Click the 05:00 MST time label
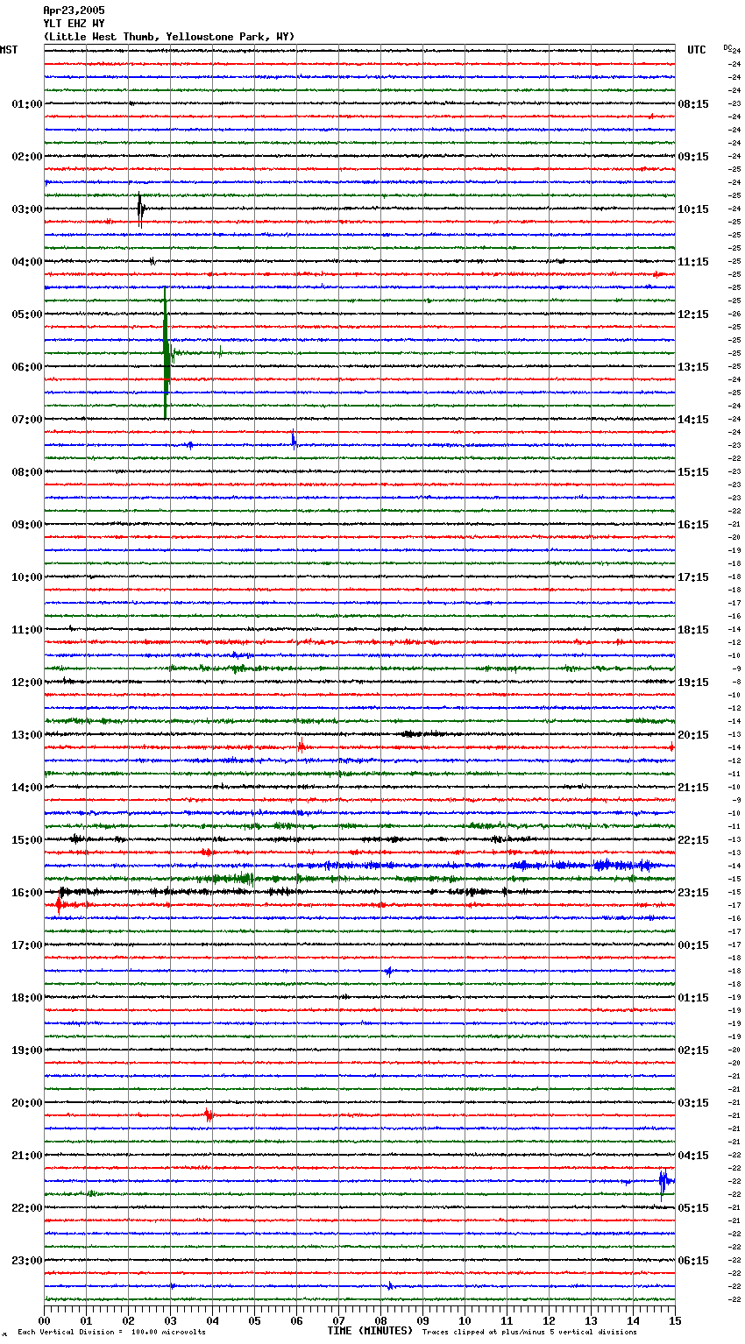The width and height of the screenshot is (745, 1344). 27,315
